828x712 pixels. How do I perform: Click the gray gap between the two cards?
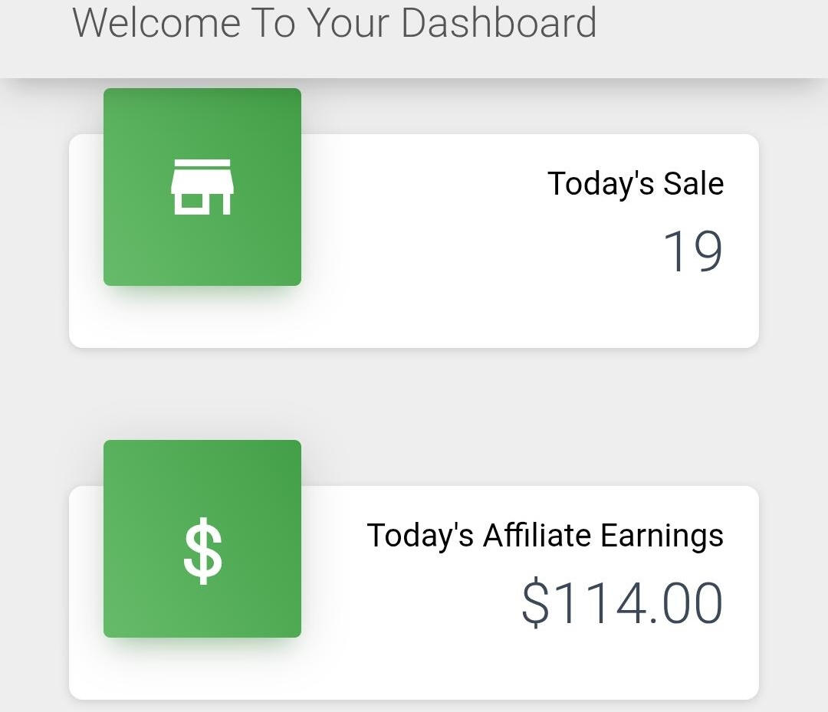(414, 416)
